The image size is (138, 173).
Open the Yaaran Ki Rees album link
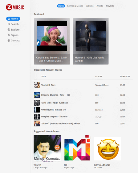102,85
